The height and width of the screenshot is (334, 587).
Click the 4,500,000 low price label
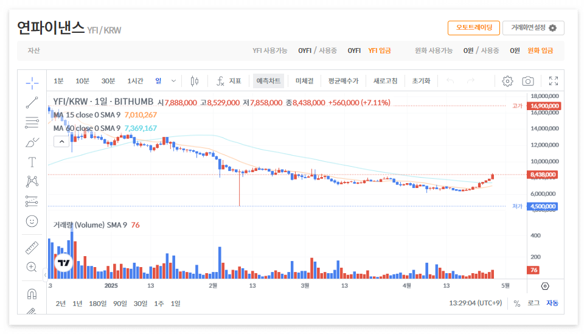543,206
